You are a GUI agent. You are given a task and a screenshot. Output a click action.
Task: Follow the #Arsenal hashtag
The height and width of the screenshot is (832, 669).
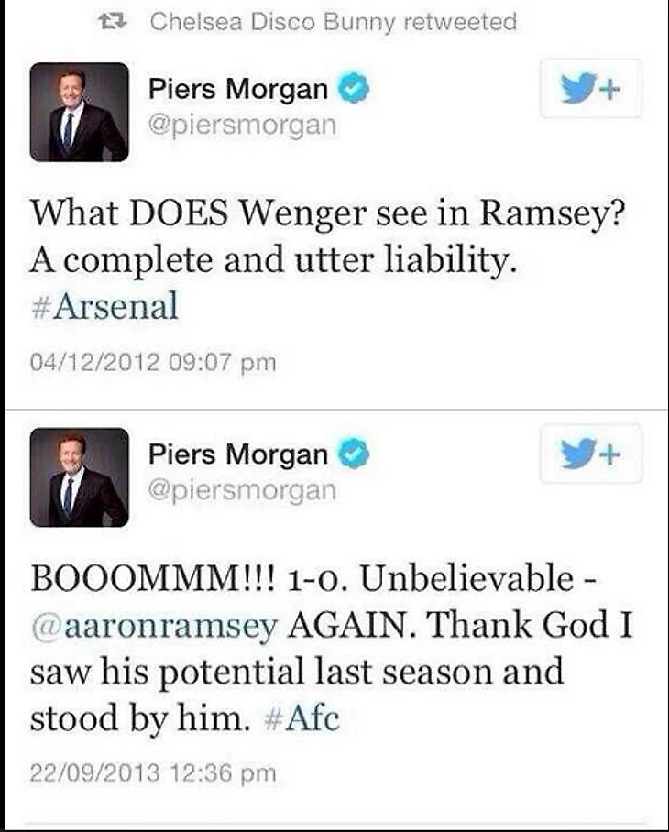tap(104, 306)
